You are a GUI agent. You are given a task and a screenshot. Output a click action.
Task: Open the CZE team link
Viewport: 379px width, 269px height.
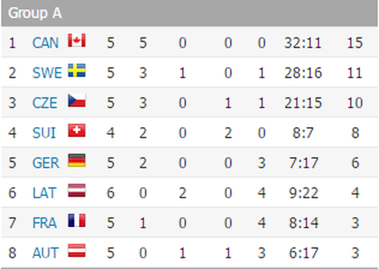tap(45, 103)
